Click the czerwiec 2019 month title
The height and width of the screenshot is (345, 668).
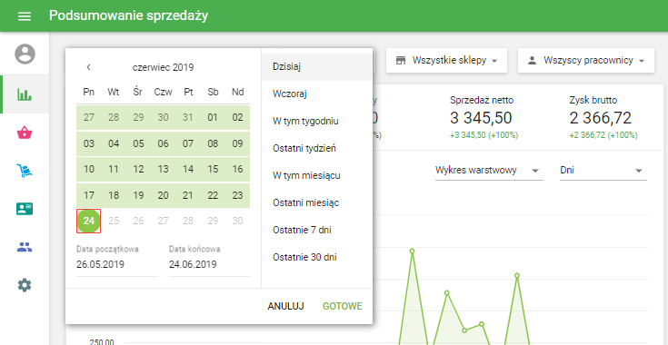[164, 67]
